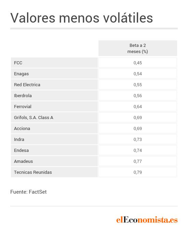
Task: Click the Iberdrola name cell
Action: tap(54, 95)
